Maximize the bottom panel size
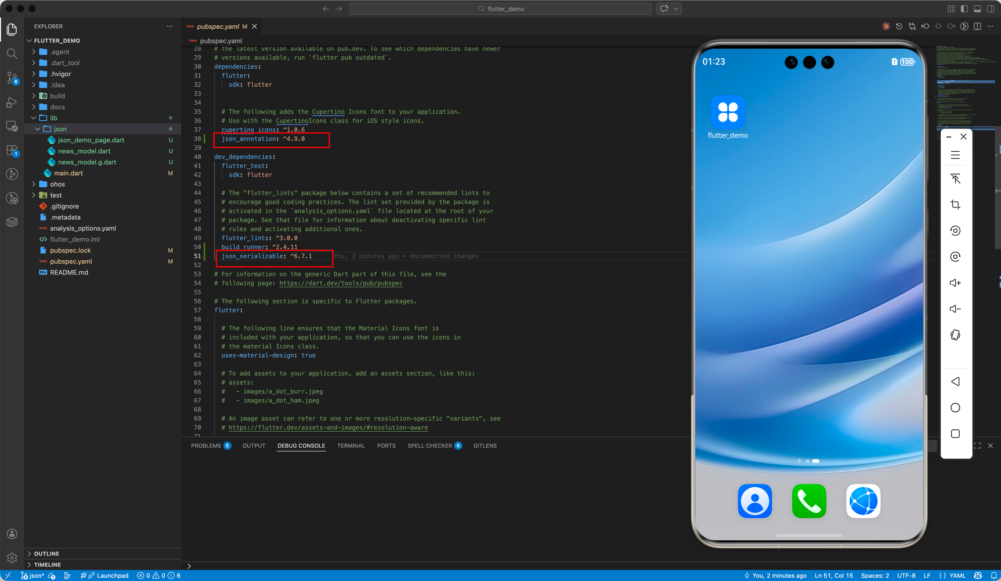 [x=978, y=446]
